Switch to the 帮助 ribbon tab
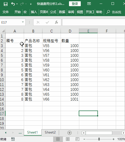 (x=99, y=12)
